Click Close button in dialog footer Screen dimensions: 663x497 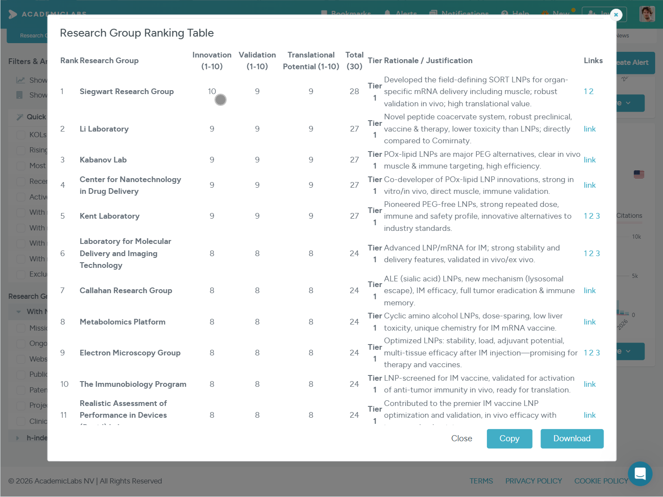(462, 439)
